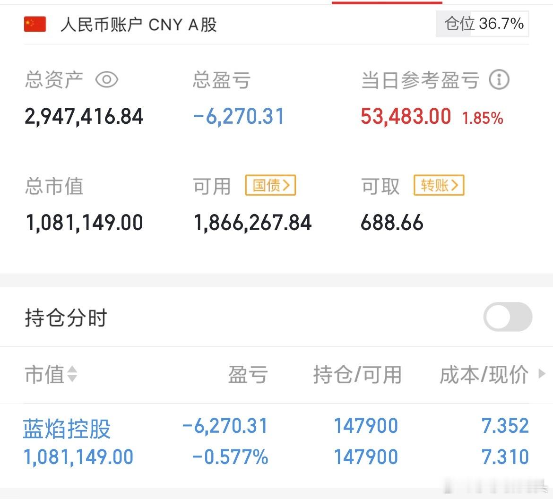Click the 总盈亏 label
The height and width of the screenshot is (499, 553).
[222, 80]
